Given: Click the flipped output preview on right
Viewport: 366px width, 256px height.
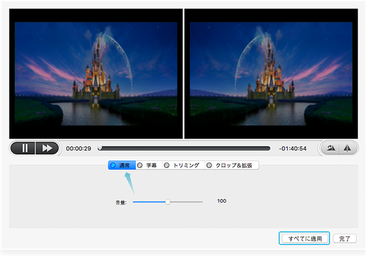Looking at the screenshot, I should (271, 73).
